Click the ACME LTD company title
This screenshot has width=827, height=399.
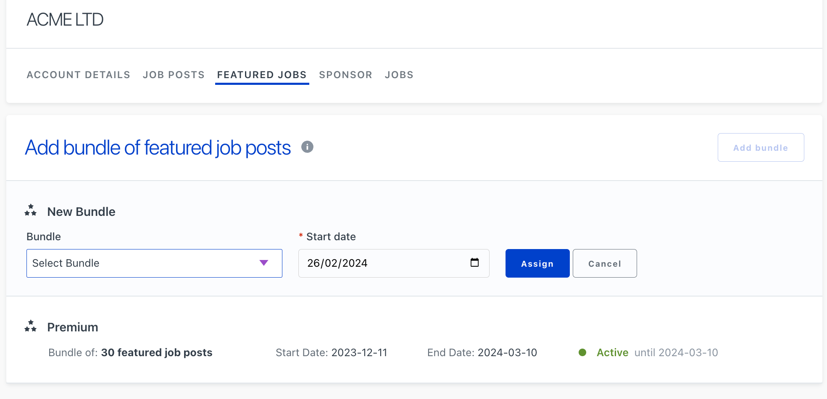[x=65, y=20]
